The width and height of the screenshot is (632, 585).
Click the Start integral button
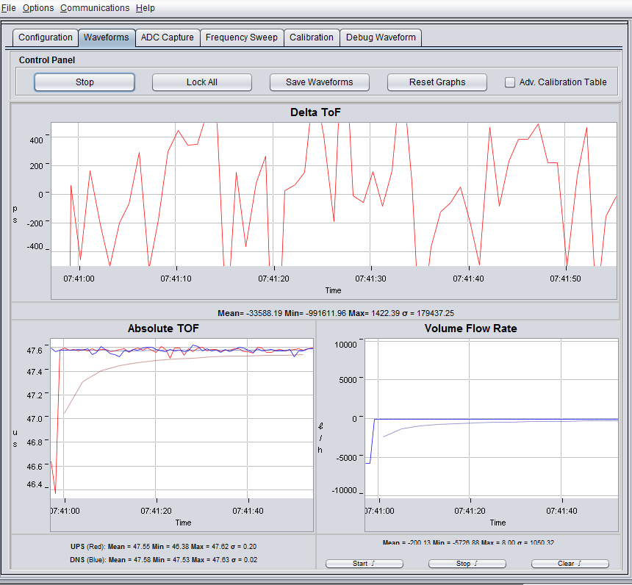pyautogui.click(x=365, y=564)
